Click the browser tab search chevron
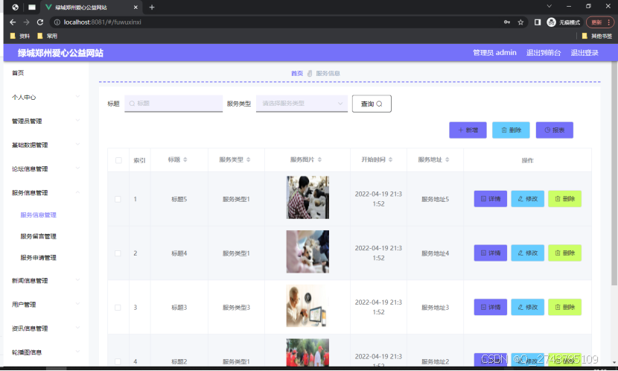Viewport: 618px width, 371px height. (549, 6)
